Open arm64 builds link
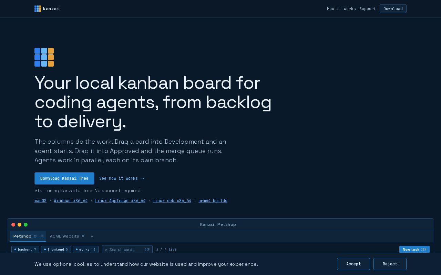The height and width of the screenshot is (275, 441). point(213,201)
